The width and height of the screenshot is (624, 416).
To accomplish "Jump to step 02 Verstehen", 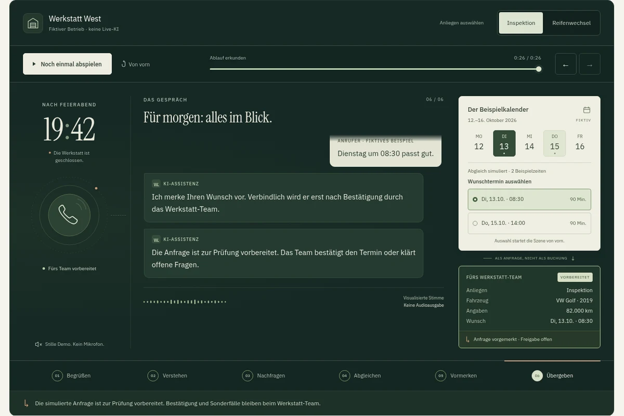I will 167,375.
